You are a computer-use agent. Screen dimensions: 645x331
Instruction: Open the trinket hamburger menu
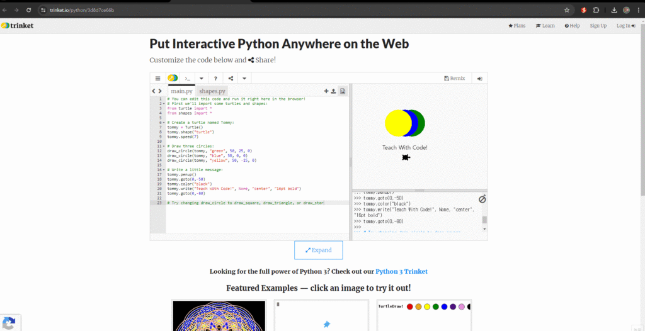click(x=157, y=78)
